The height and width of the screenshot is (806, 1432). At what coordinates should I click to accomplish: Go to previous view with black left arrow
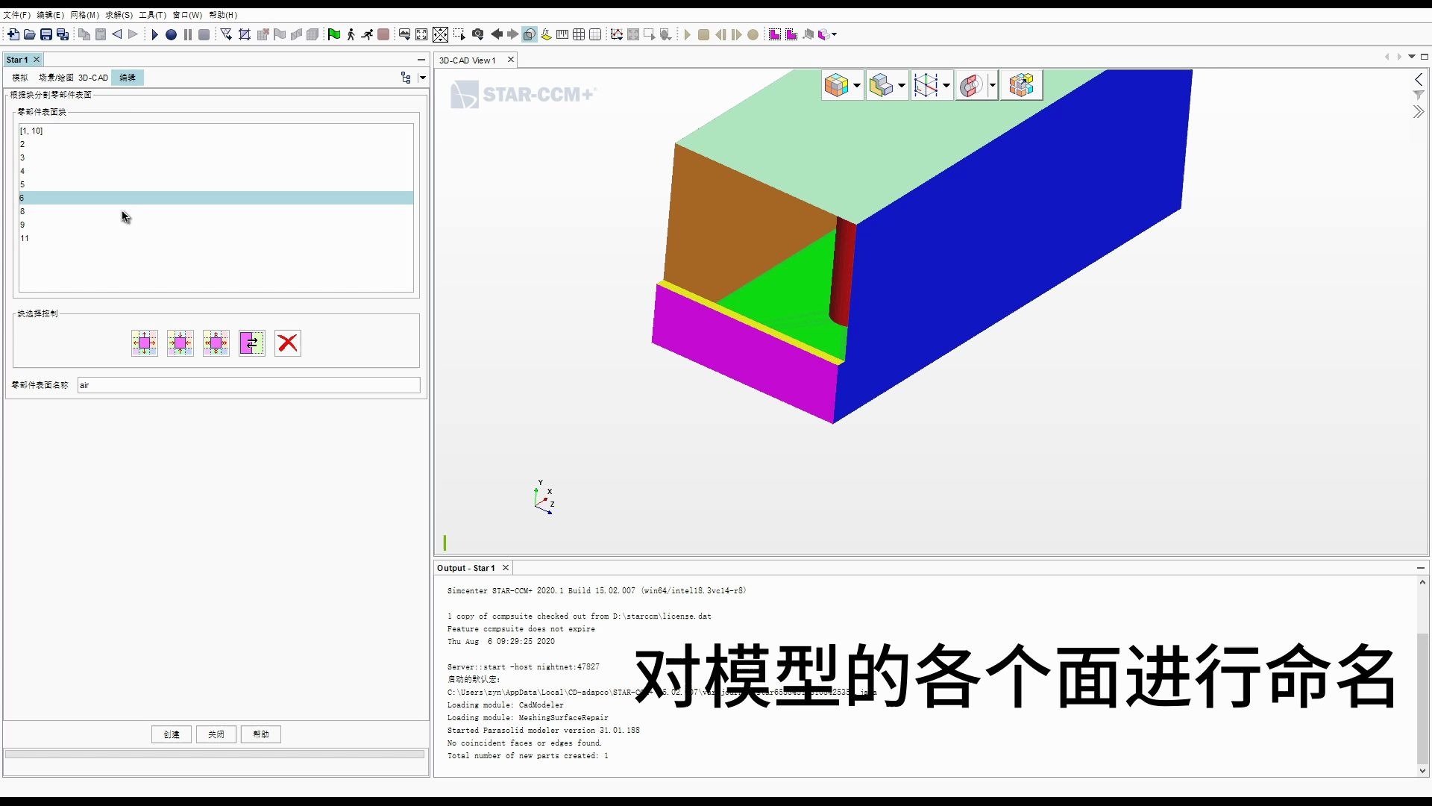496,34
